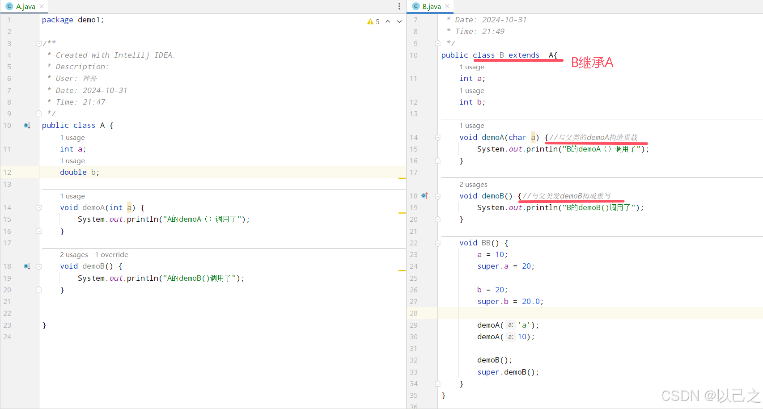Click line number 12 in A.java gutter

[x=7, y=173]
